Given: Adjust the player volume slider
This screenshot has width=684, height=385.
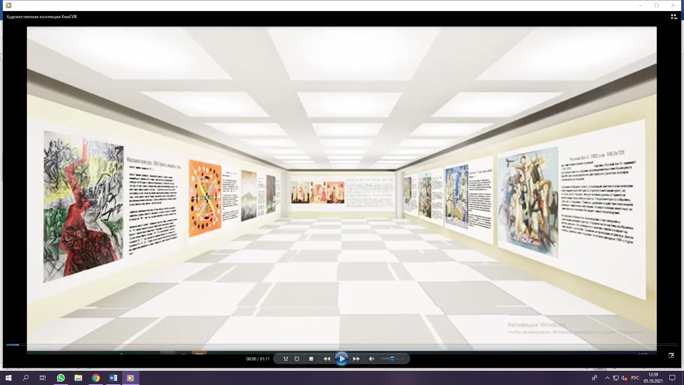Looking at the screenshot, I should [x=392, y=359].
